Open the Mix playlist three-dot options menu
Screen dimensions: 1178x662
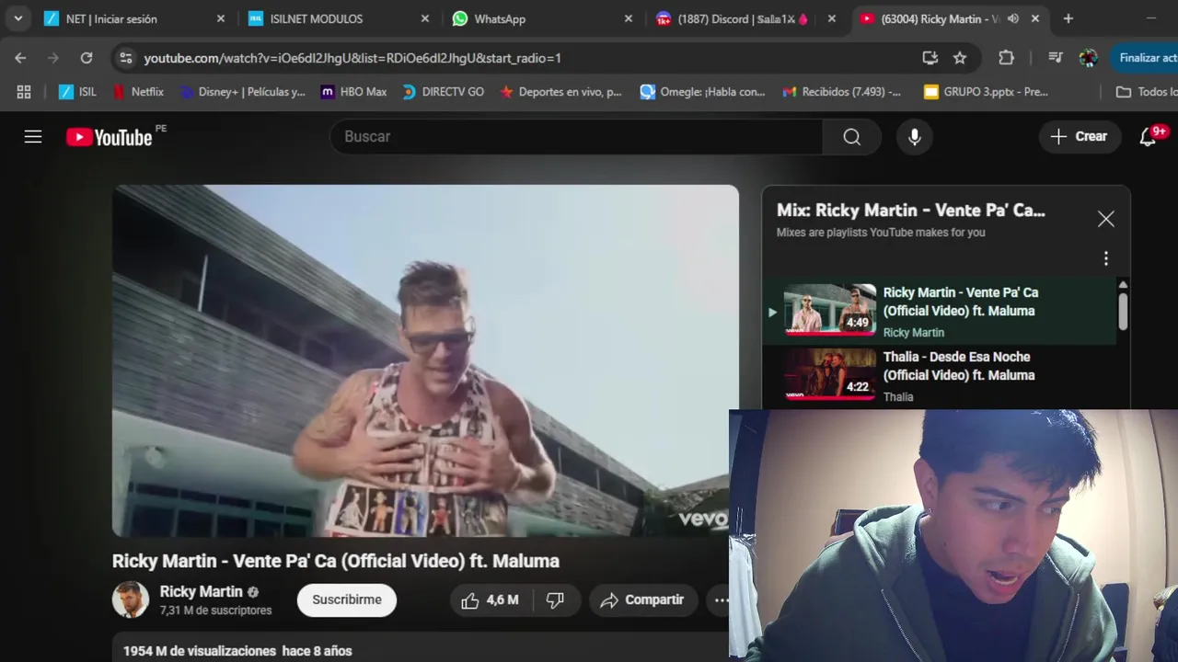1105,258
